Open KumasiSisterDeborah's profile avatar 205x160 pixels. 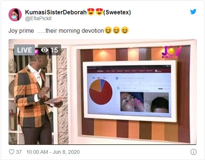point(15,15)
